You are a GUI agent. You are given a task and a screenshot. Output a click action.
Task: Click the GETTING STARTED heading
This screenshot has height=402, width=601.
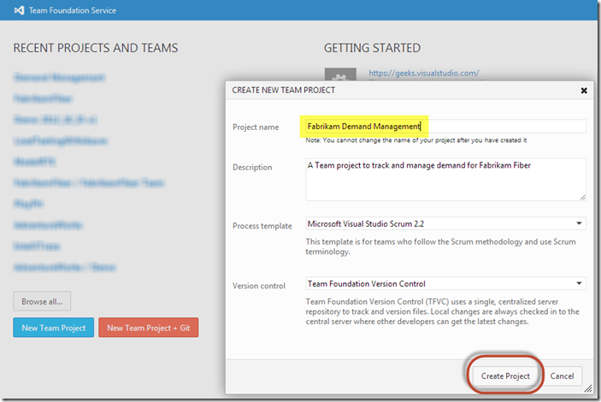click(x=372, y=48)
